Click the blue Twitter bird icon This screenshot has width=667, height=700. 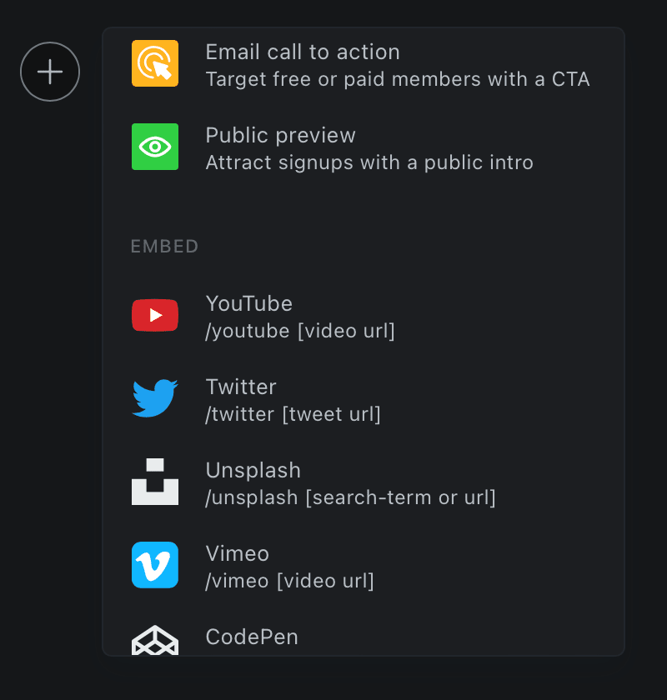[x=155, y=398]
